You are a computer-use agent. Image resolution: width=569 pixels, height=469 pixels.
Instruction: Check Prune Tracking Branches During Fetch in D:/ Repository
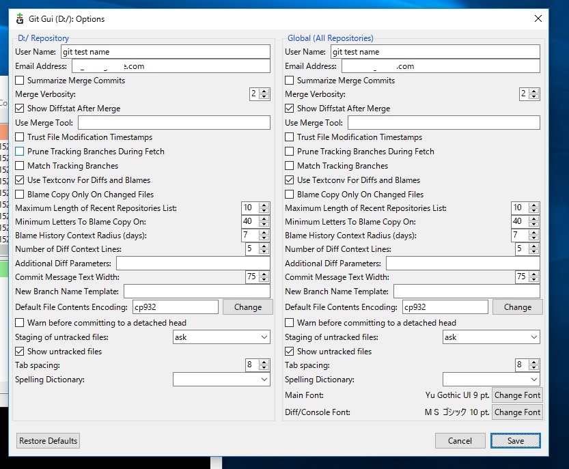20,152
